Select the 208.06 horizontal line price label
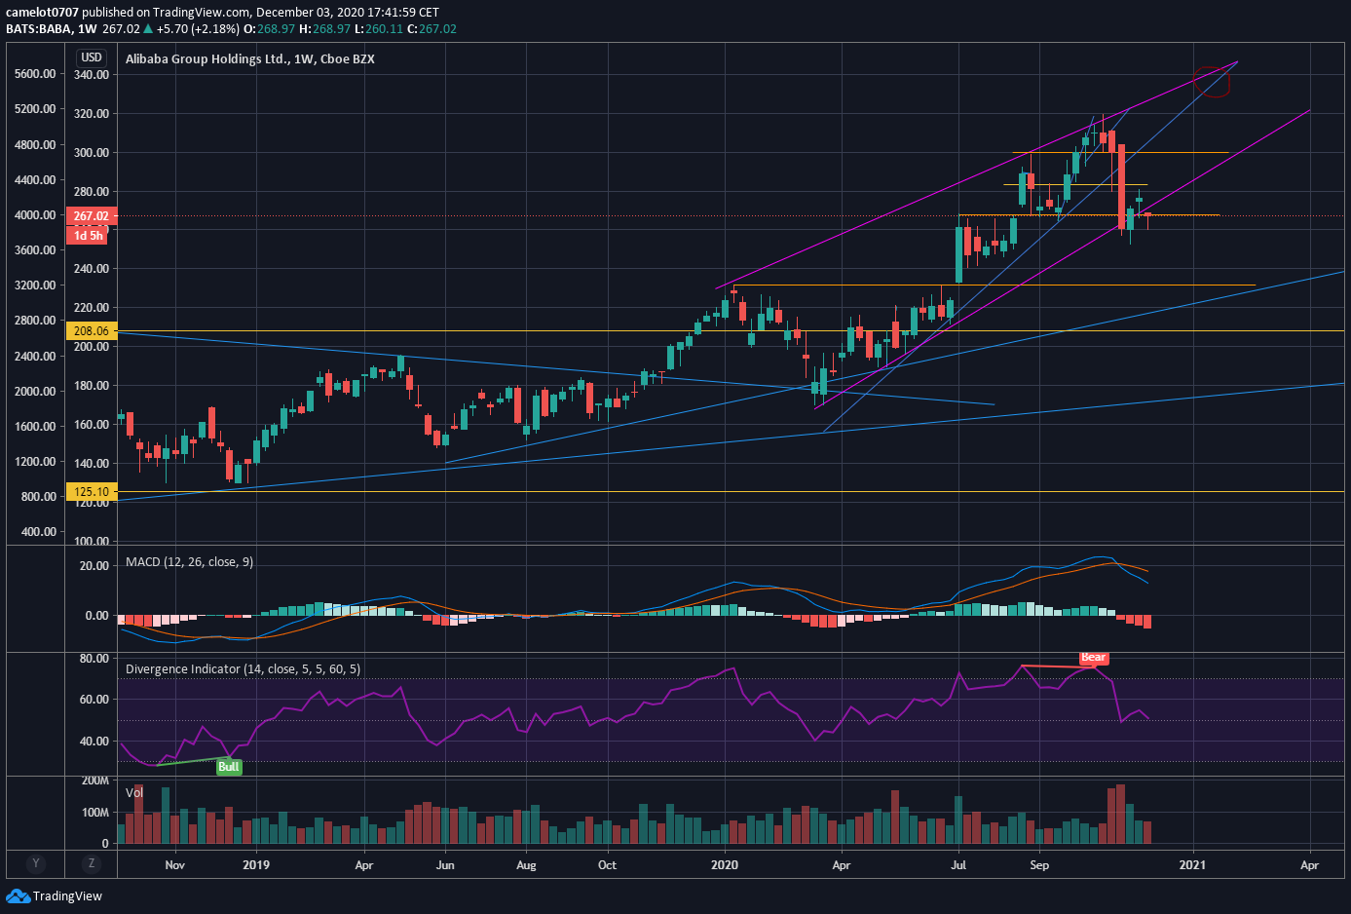Viewport: 1351px width, 914px height. coord(91,331)
